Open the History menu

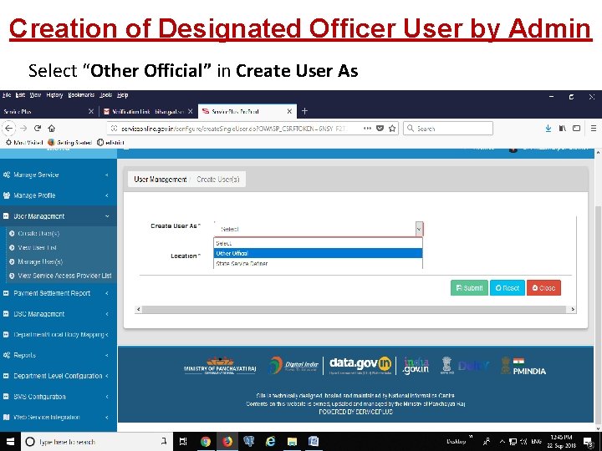[54, 95]
